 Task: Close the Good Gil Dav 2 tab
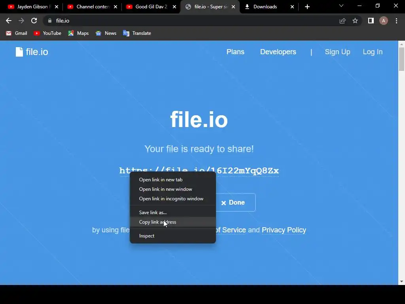click(x=174, y=7)
